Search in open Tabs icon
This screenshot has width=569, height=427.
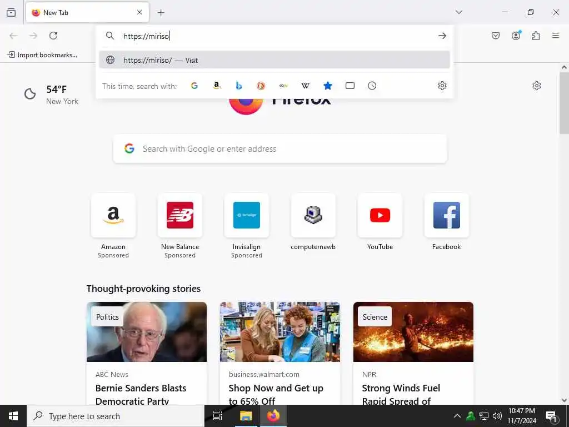(350, 86)
